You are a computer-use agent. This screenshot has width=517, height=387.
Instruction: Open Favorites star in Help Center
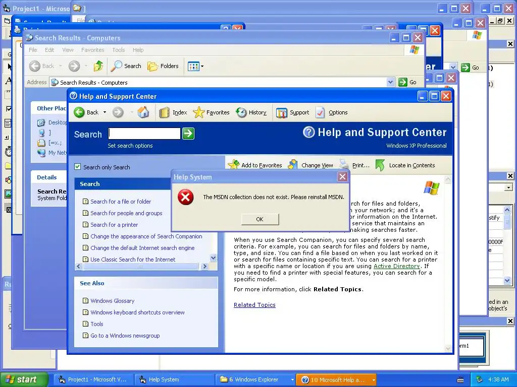(x=211, y=112)
